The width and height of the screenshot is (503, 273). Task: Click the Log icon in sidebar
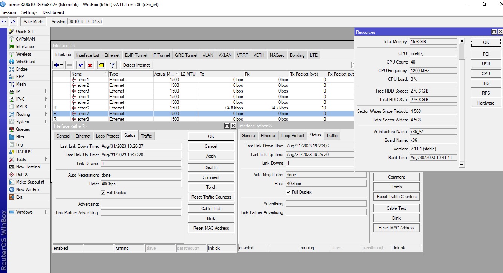coord(12,144)
